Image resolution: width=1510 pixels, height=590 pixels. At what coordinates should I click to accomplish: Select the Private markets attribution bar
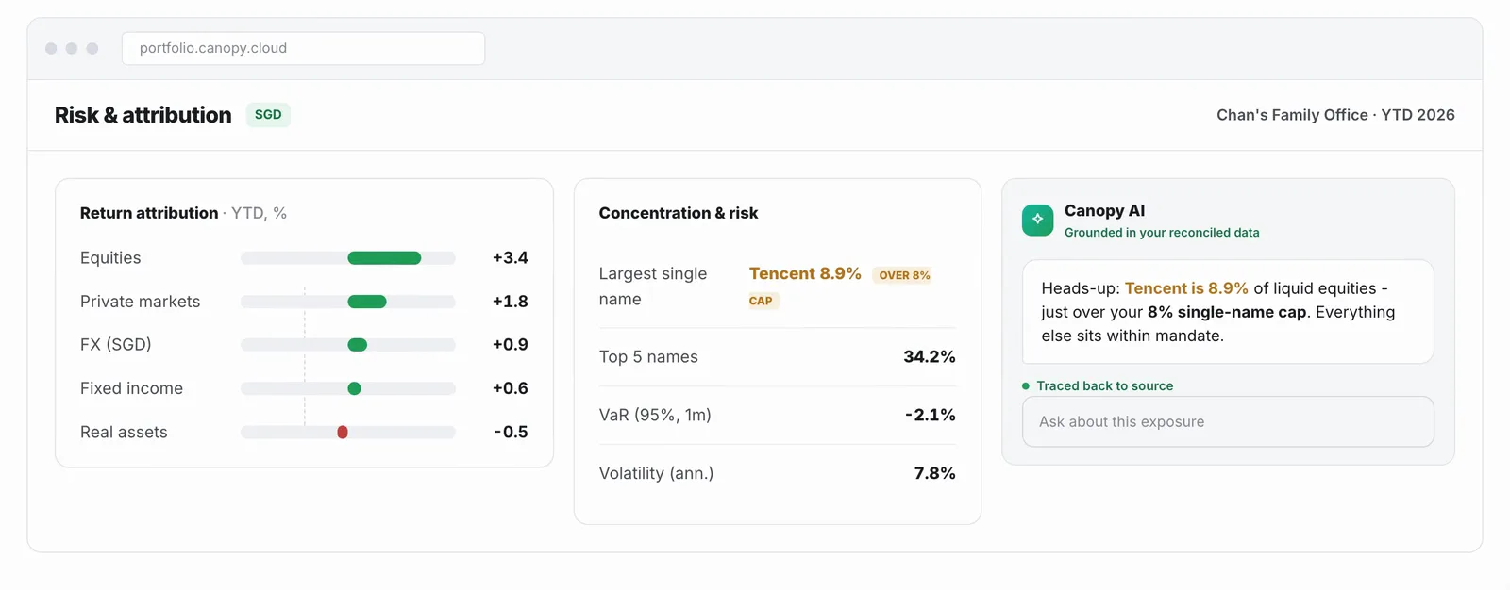click(x=367, y=302)
